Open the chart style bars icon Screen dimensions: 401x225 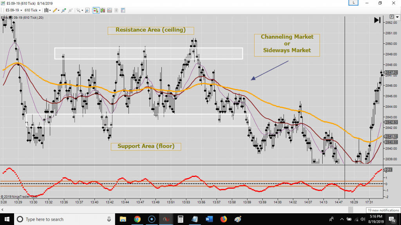coord(47,10)
